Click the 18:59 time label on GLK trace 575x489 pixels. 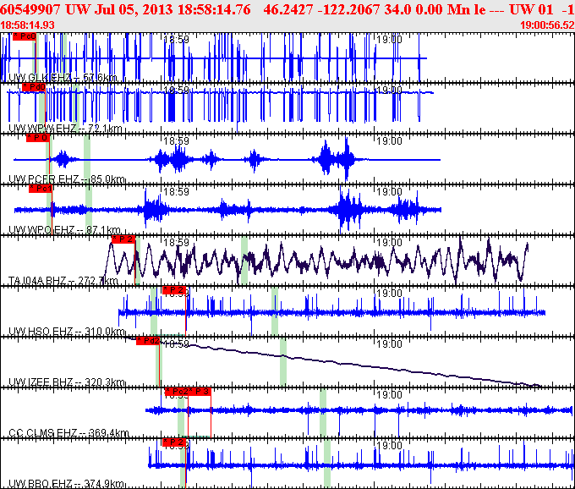click(x=177, y=39)
